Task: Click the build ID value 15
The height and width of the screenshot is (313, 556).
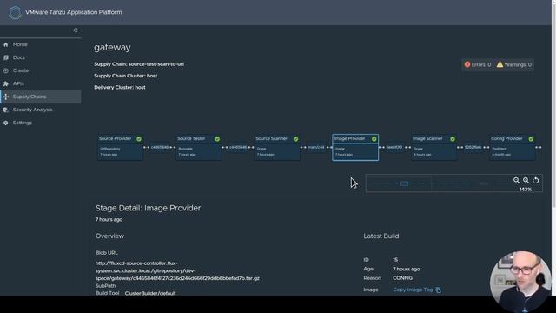Action: coord(395,260)
